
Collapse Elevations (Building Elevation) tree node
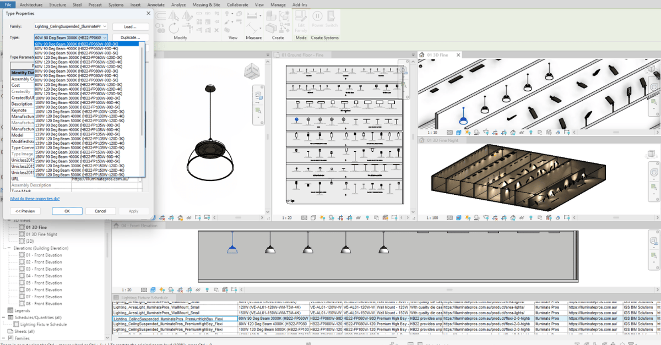point(9,248)
